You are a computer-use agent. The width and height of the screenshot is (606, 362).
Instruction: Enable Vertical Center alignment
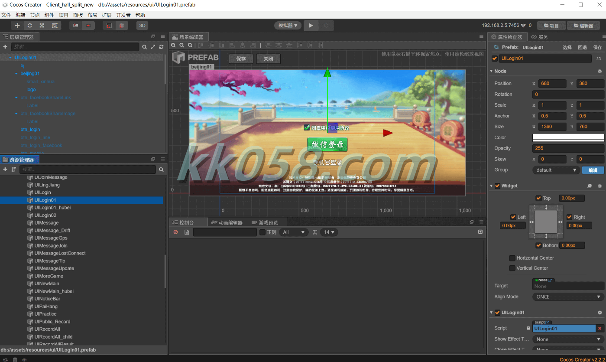(x=512, y=268)
